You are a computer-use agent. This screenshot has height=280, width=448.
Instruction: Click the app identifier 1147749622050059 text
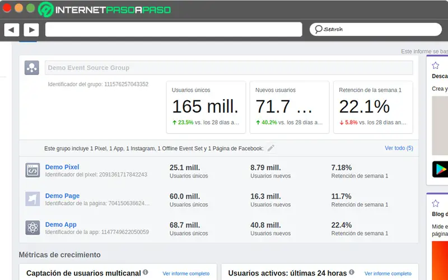[x=97, y=232]
